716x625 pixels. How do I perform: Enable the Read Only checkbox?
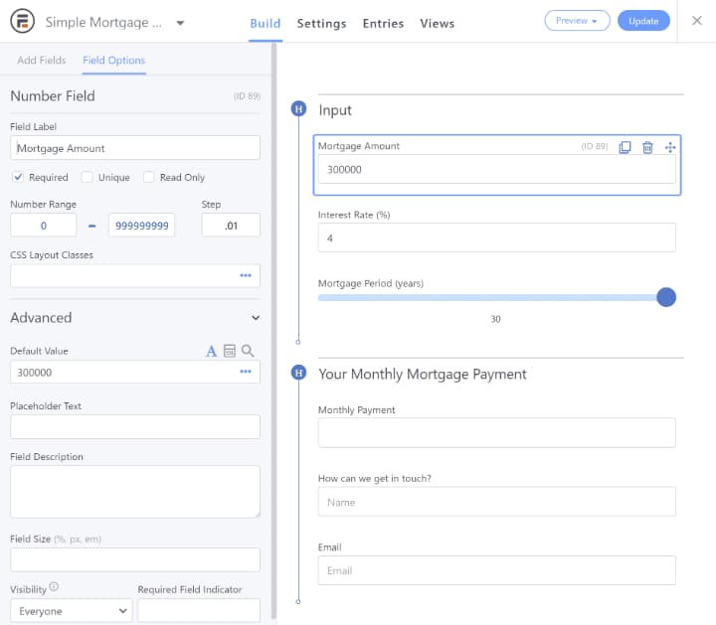(x=149, y=177)
